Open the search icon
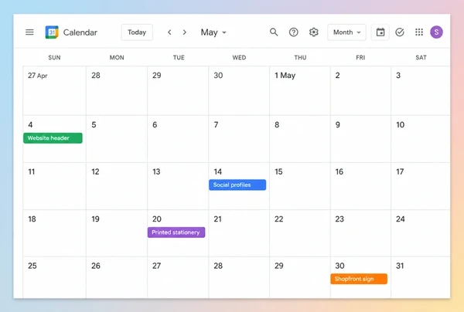 274,32
